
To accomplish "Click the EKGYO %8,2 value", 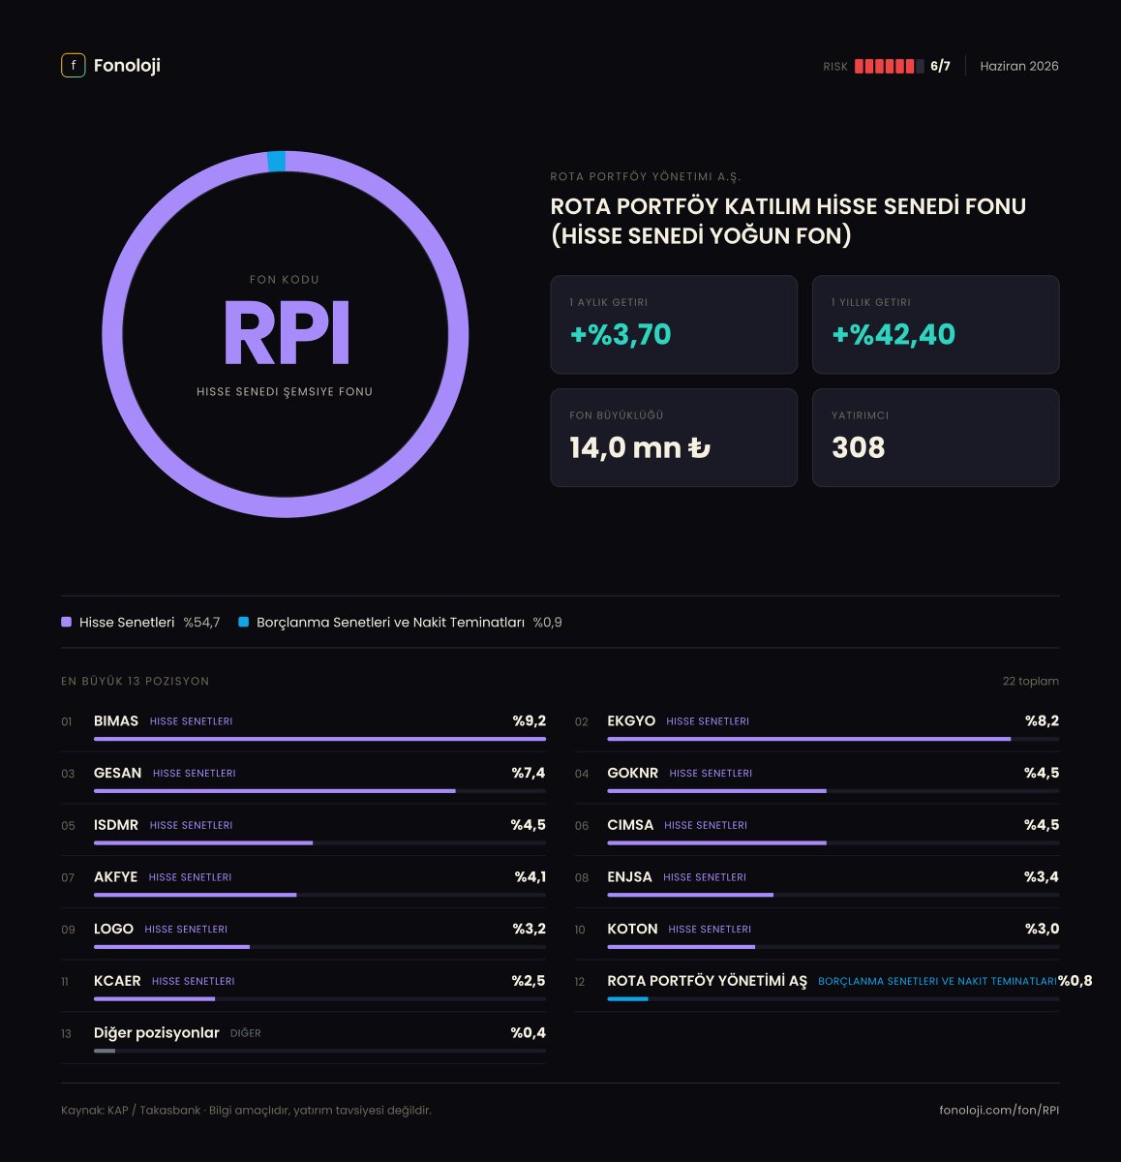I will click(x=1042, y=720).
